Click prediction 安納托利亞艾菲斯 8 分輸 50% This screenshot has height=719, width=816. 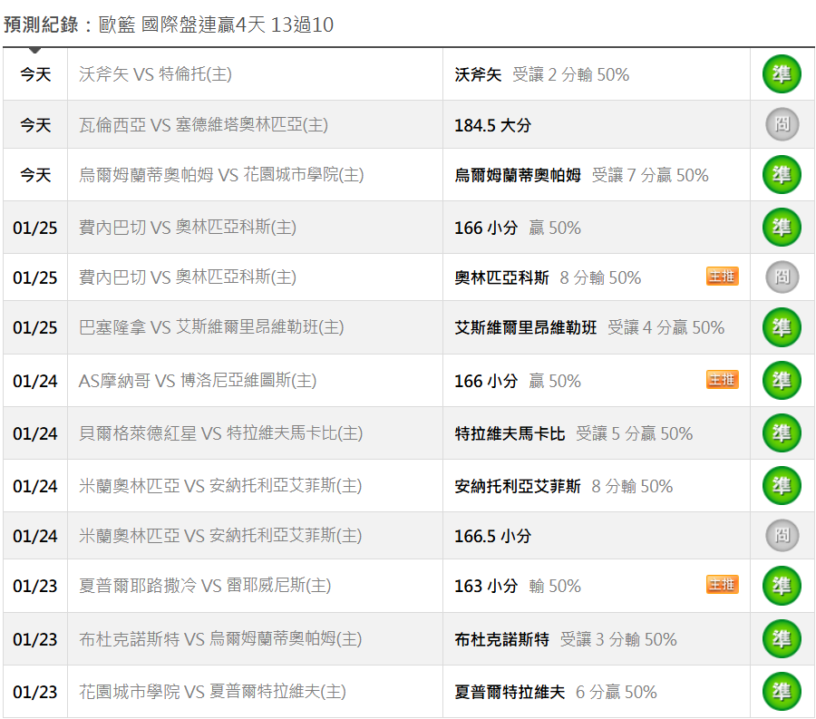click(x=564, y=487)
